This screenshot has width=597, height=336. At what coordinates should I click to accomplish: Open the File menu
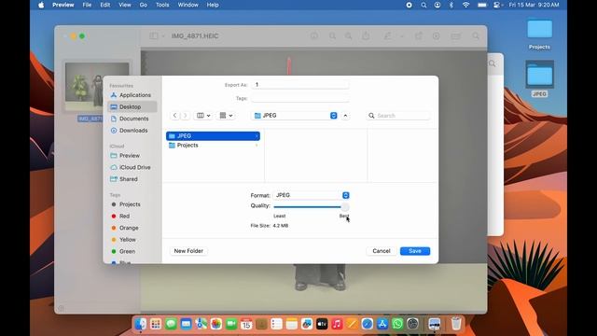(87, 5)
